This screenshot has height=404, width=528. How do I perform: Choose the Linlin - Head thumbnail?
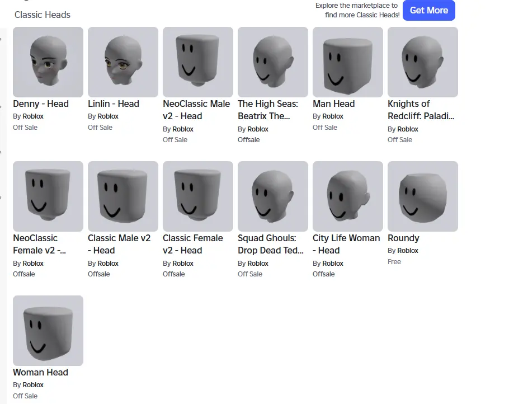pos(123,62)
